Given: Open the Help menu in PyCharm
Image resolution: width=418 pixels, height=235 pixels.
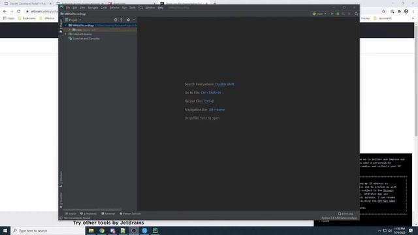Looking at the screenshot, I should click(x=160, y=8).
